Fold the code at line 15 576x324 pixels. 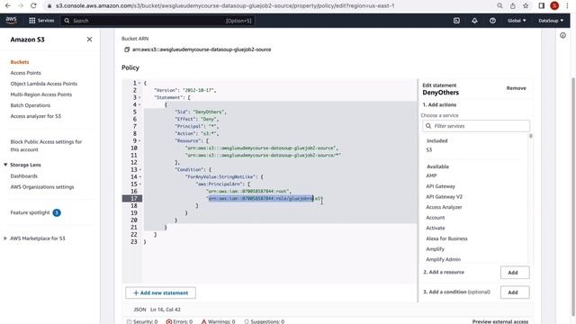tap(140, 184)
